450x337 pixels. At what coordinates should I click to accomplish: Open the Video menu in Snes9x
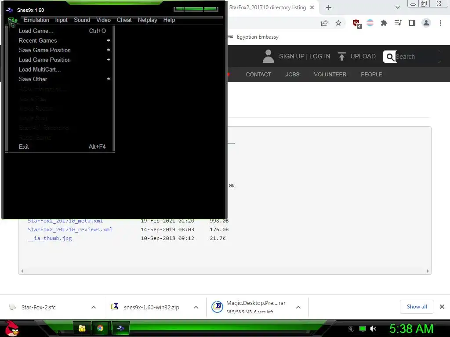(x=103, y=20)
